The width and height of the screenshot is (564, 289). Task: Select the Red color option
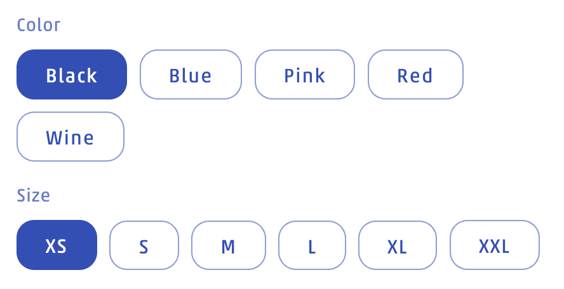pos(415,75)
